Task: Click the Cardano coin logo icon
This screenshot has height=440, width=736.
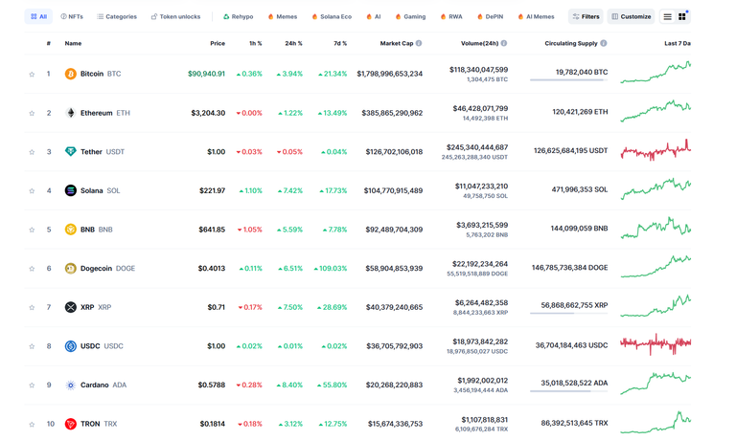Action: click(x=70, y=385)
